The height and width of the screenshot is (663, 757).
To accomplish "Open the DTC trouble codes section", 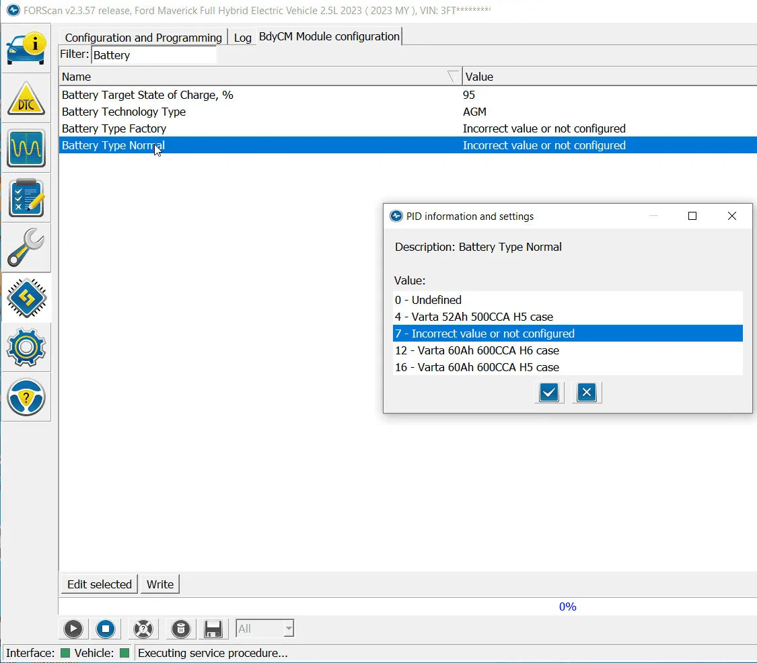I will (26, 99).
